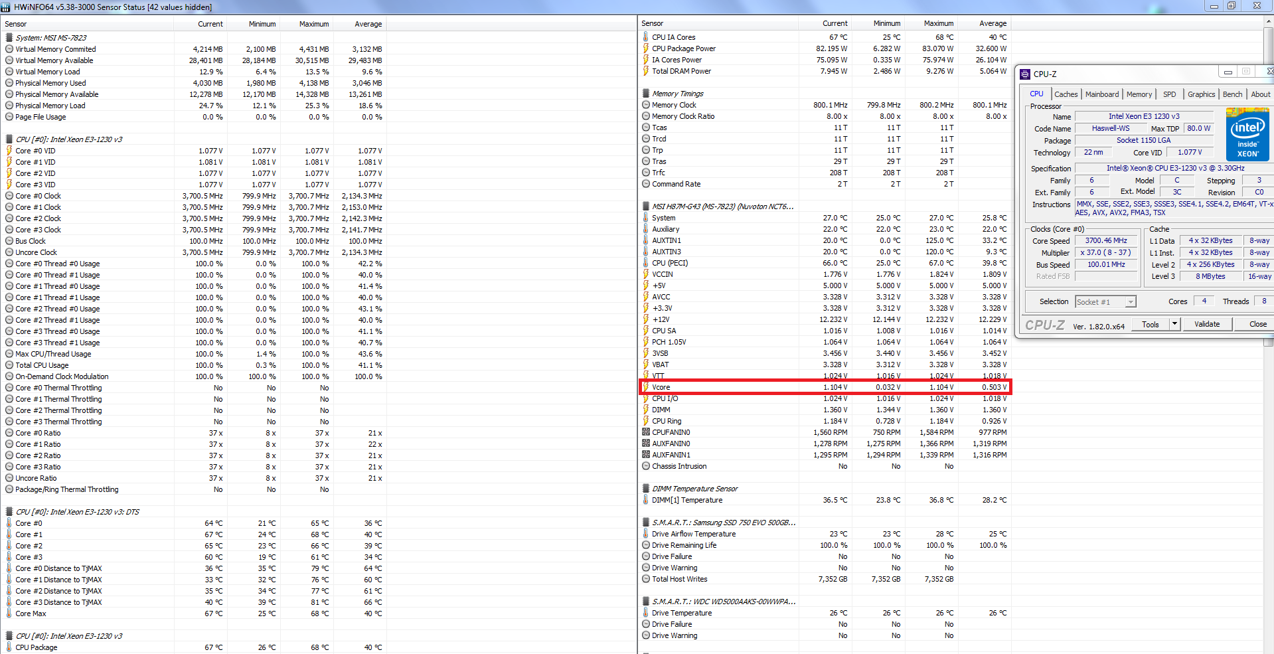Select the "Package/Ring Thermal Throttling" row

point(194,489)
